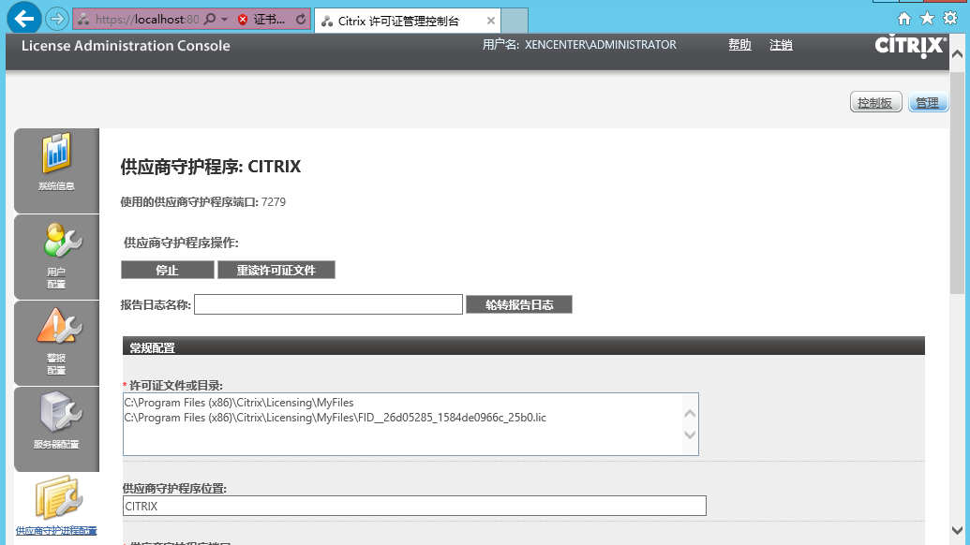Click the red certificate error icon

tap(243, 19)
